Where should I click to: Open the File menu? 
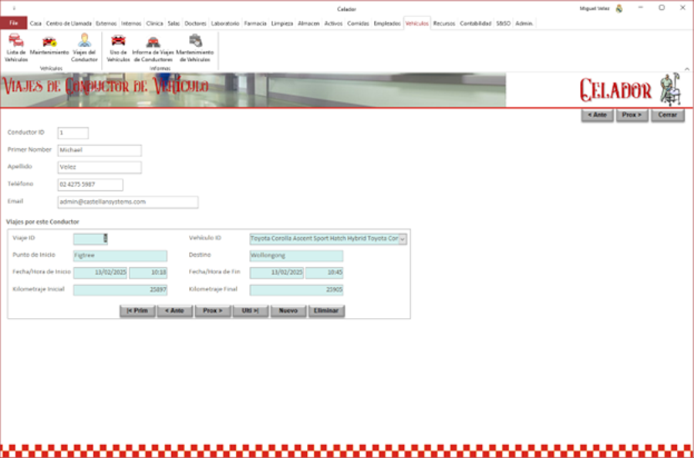pos(13,24)
